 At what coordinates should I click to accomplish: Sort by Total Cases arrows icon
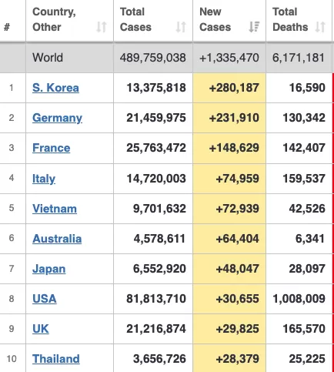(181, 27)
